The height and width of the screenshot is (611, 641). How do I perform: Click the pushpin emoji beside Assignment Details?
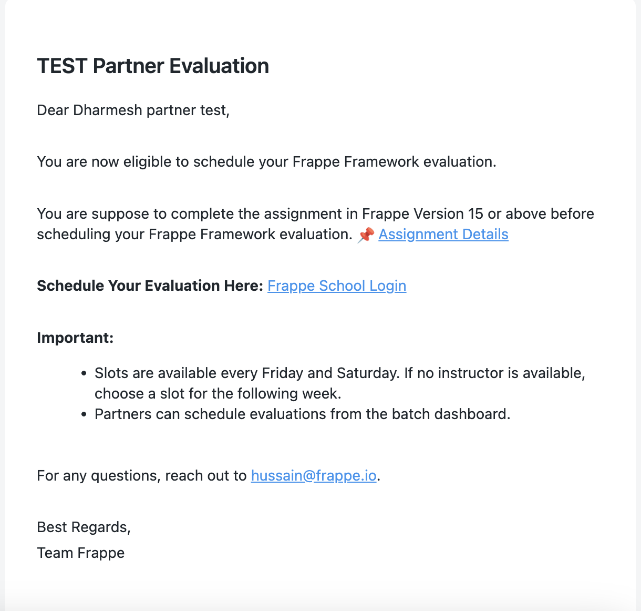(x=366, y=235)
